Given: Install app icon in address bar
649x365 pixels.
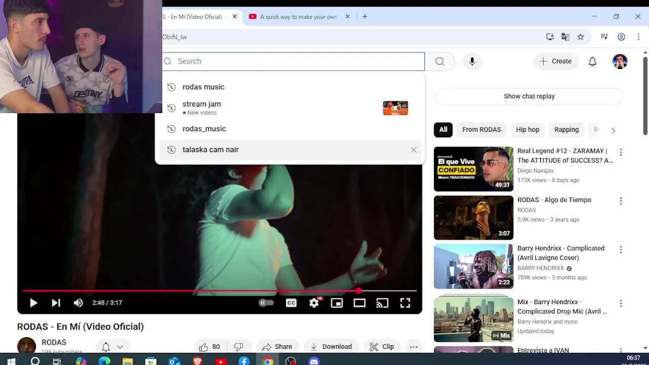Looking at the screenshot, I should [x=550, y=37].
